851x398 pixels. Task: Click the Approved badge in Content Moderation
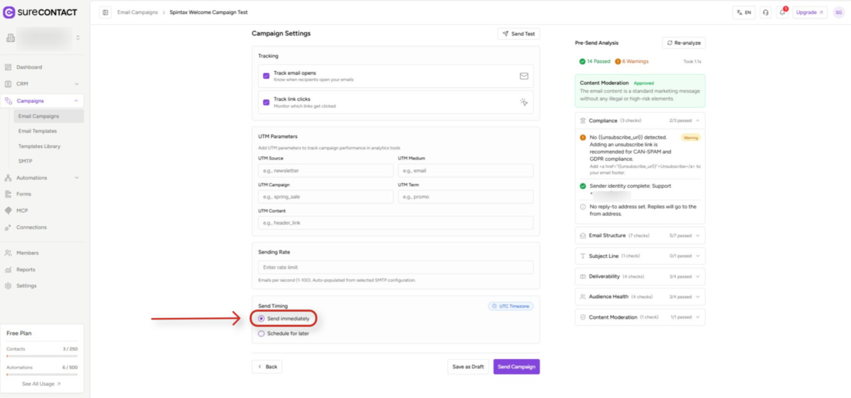pyautogui.click(x=644, y=83)
